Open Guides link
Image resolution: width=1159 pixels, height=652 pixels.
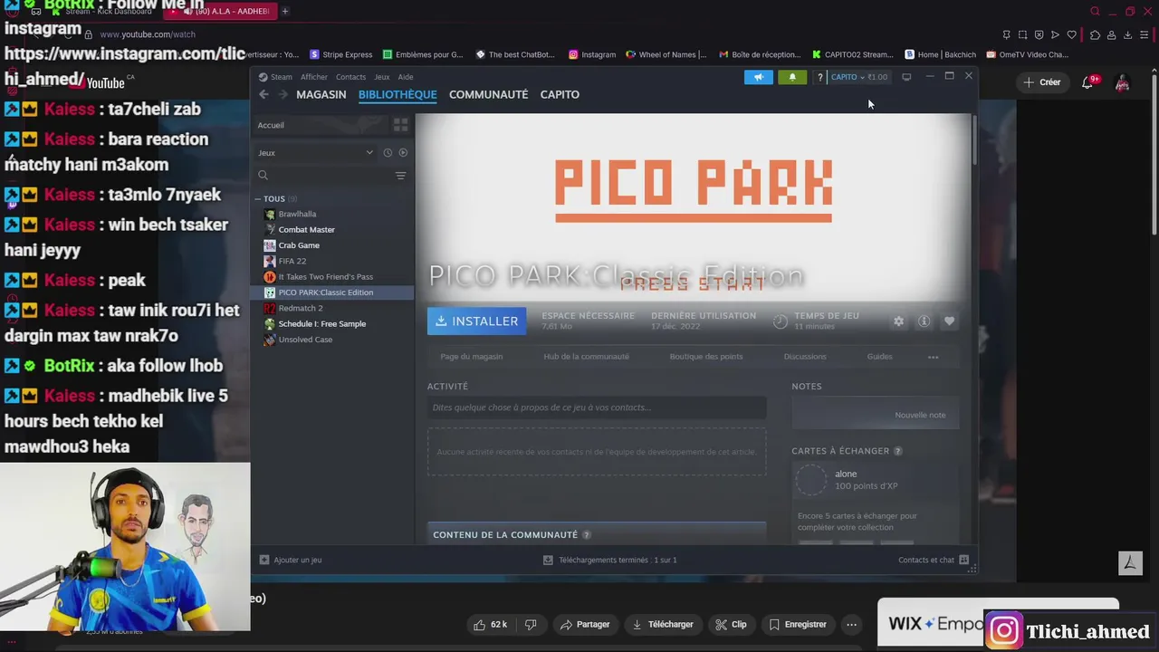click(x=879, y=357)
